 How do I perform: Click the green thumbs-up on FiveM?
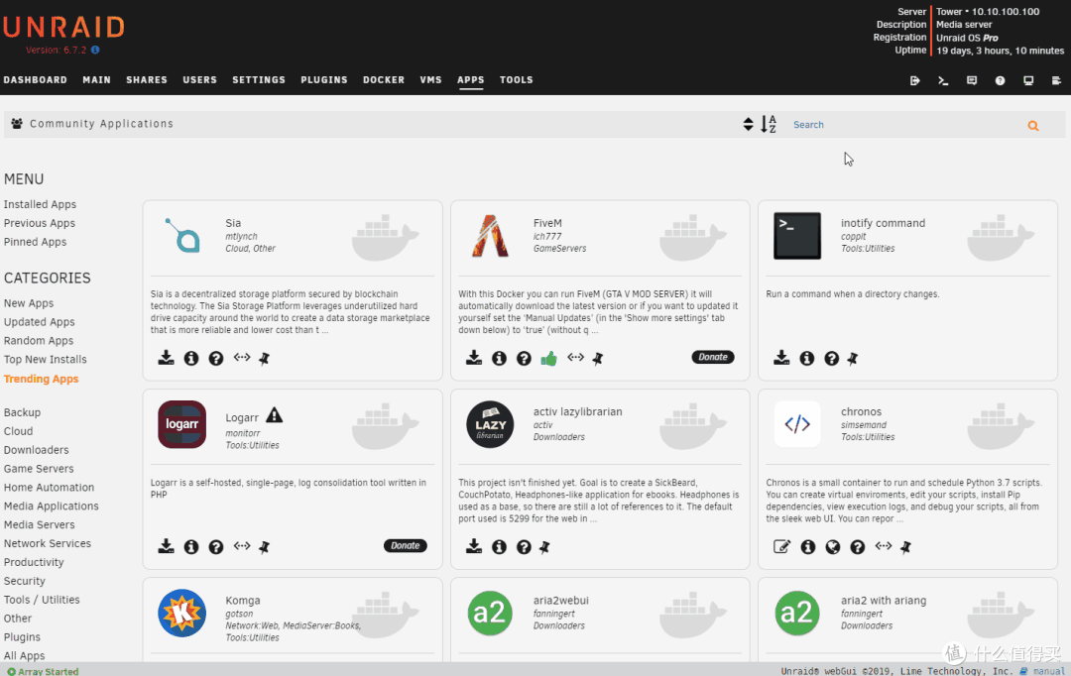click(x=548, y=358)
